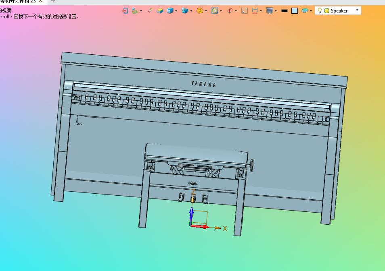Click the yellow-topped box view icon
385x271 pixels.
[x=160, y=10]
